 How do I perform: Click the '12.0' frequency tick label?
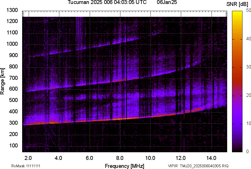coord(181,158)
